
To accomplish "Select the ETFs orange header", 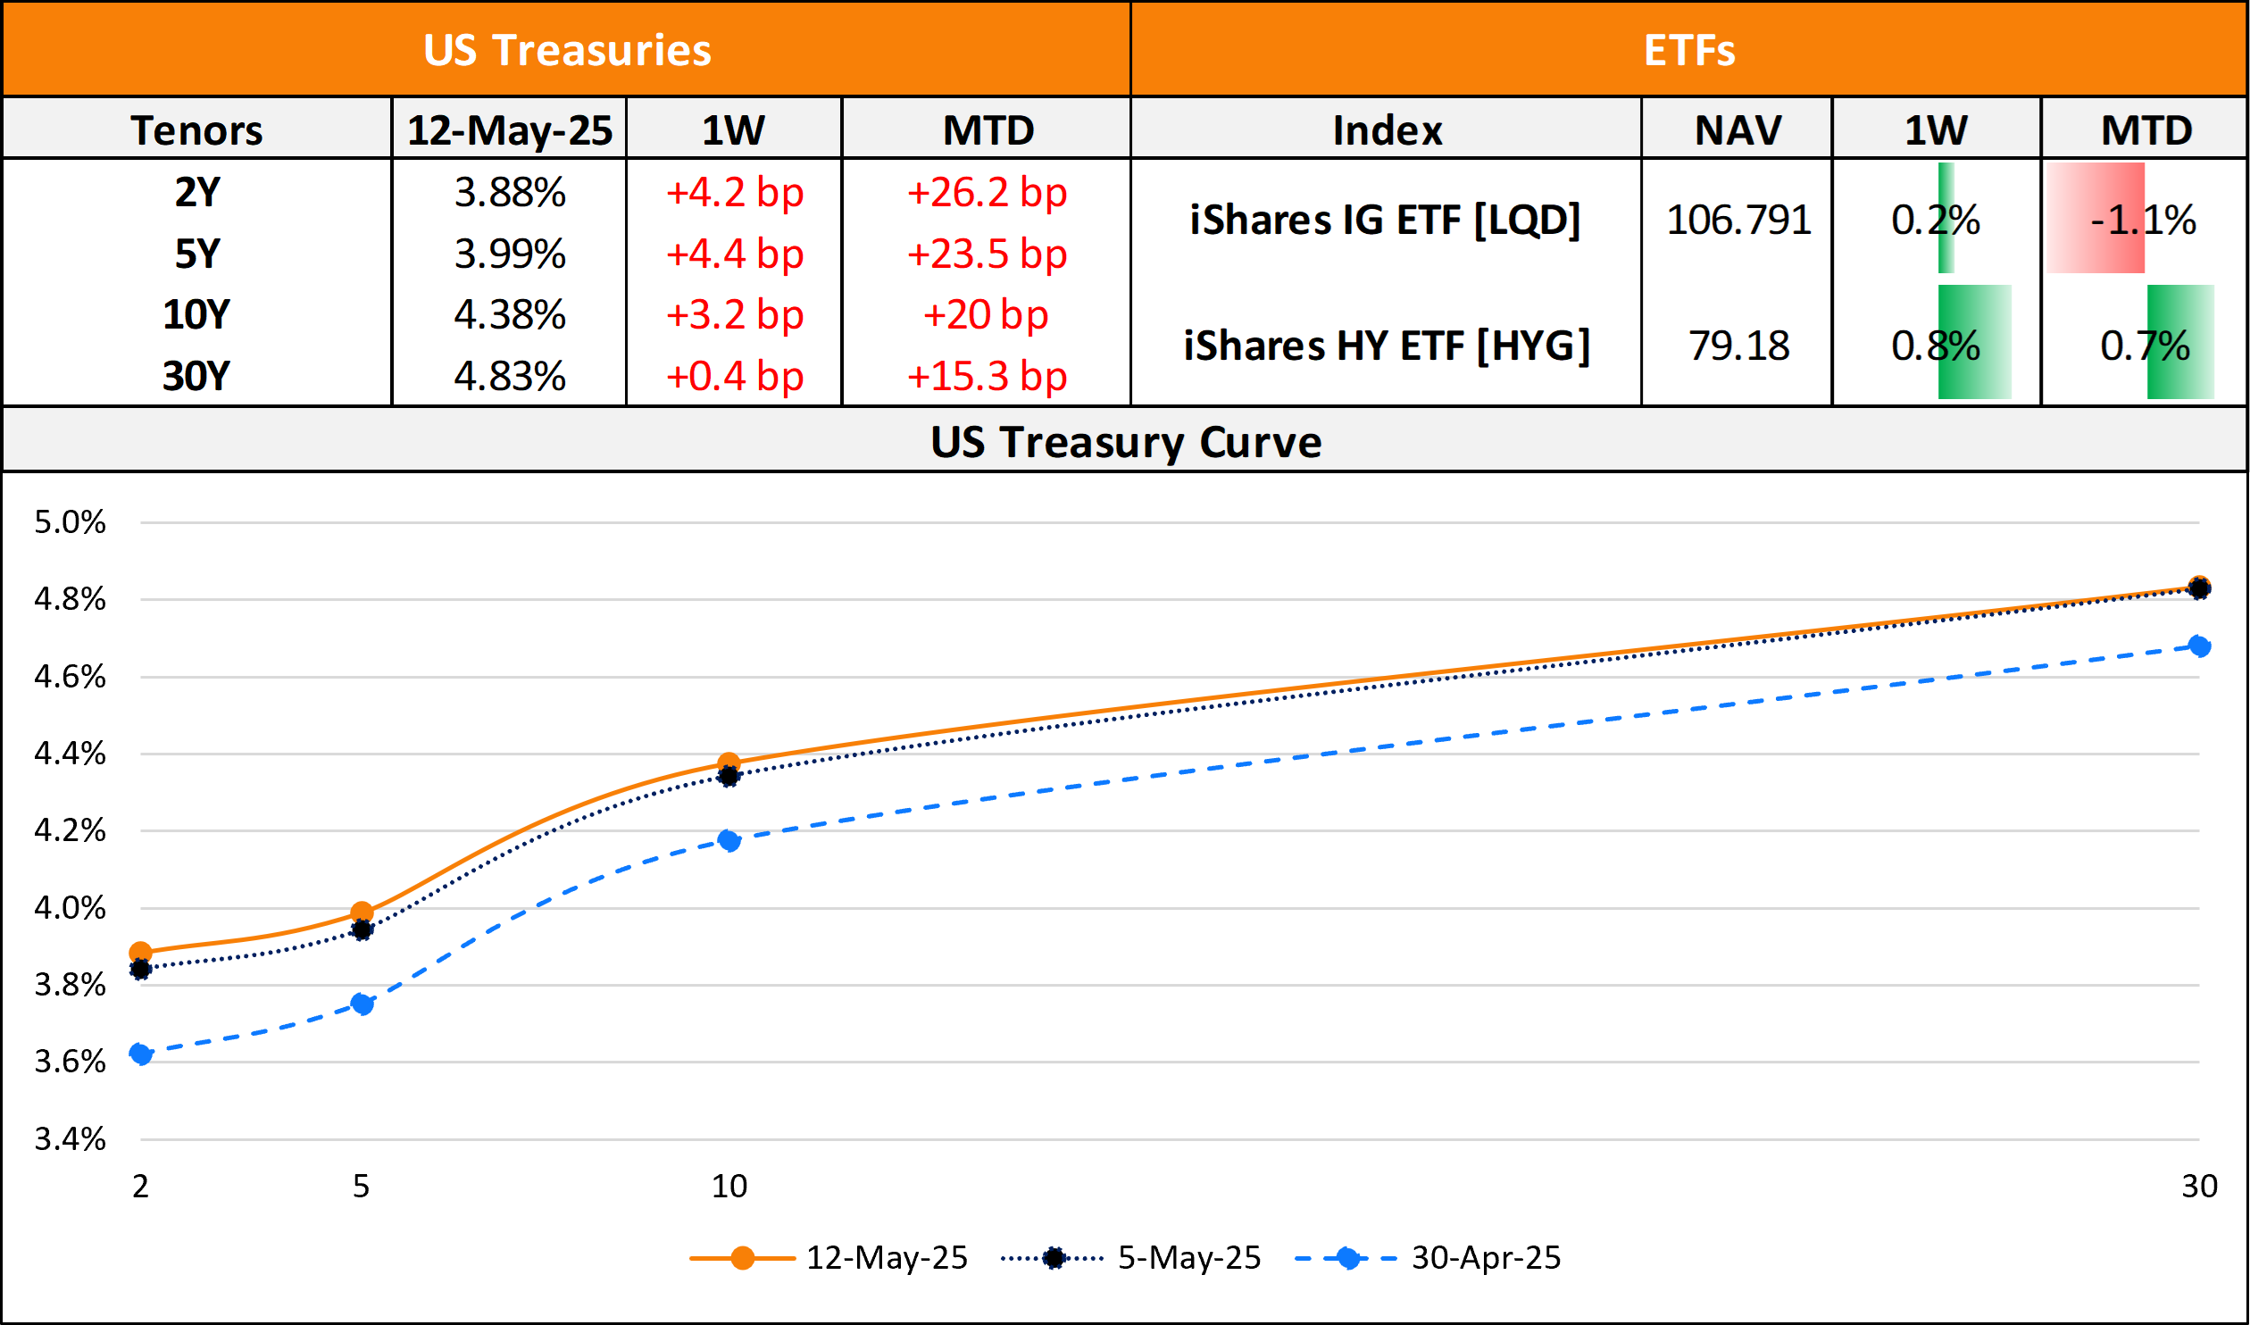I will (1688, 50).
